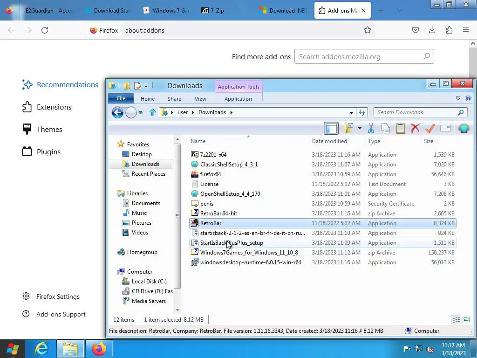477x358 pixels.
Task: Toggle the navigation pane button in Explorer toolbar
Action: 331,128
